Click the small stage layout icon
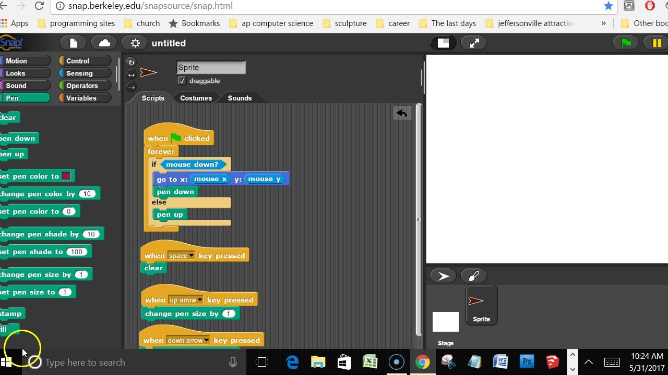 pos(443,43)
